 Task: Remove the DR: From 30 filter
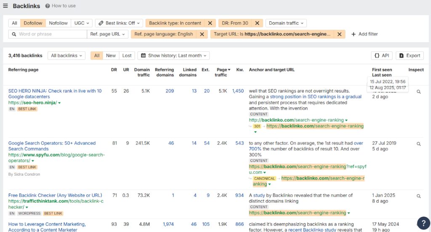[257, 23]
